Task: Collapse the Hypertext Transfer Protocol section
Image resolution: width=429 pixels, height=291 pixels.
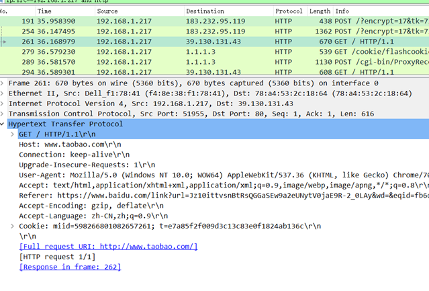Action: 2,124
